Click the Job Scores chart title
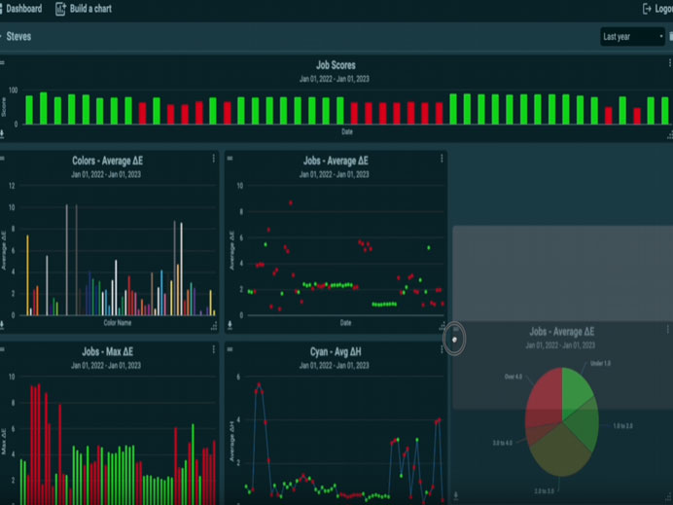This screenshot has height=505, width=673. point(336,65)
